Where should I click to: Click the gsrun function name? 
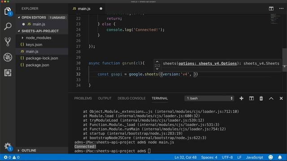pyautogui.click(x=128, y=63)
